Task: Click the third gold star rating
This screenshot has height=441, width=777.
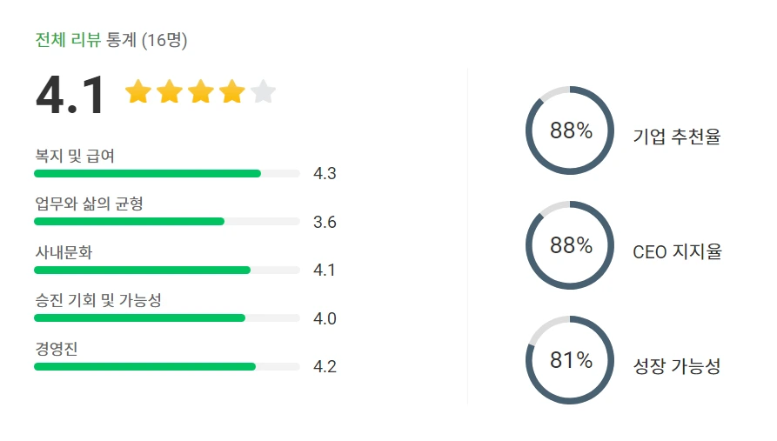Action: pos(201,91)
